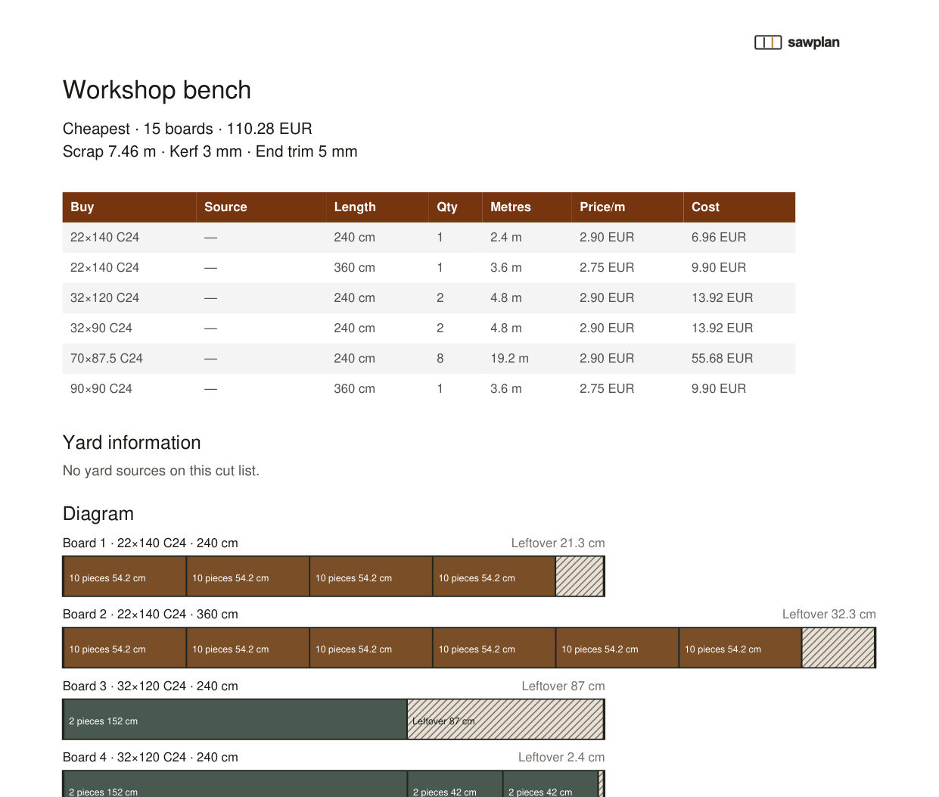This screenshot has height=797, width=939.
Task: Click the Diagram heading
Action: (x=98, y=514)
